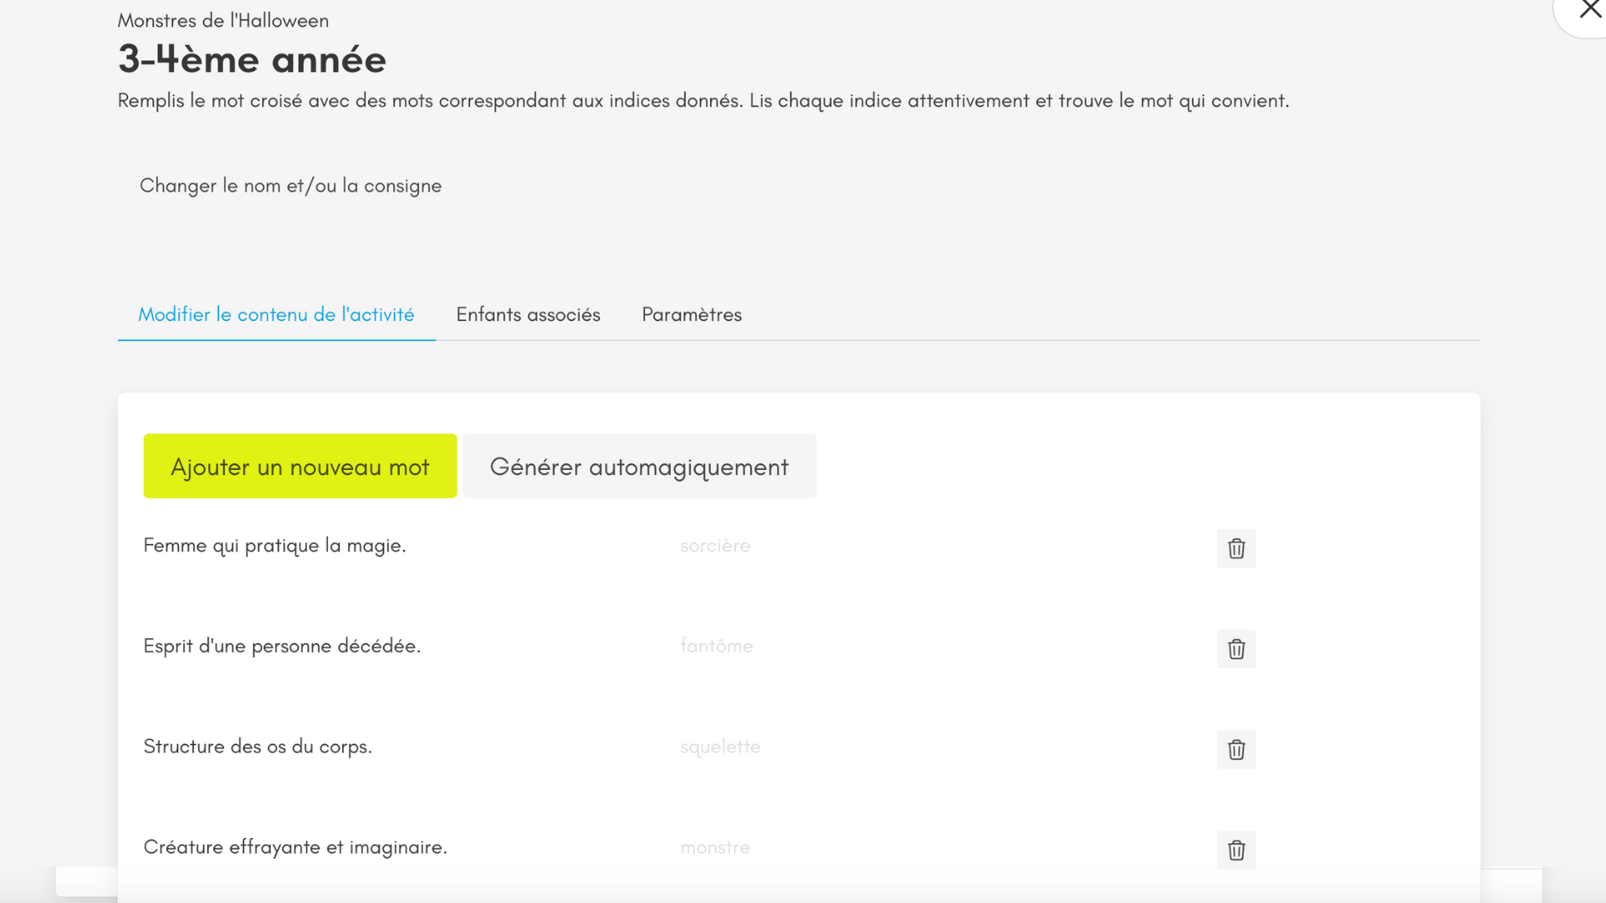The width and height of the screenshot is (1606, 903).
Task: Select the answer field 'sorcière'
Action: click(x=715, y=546)
